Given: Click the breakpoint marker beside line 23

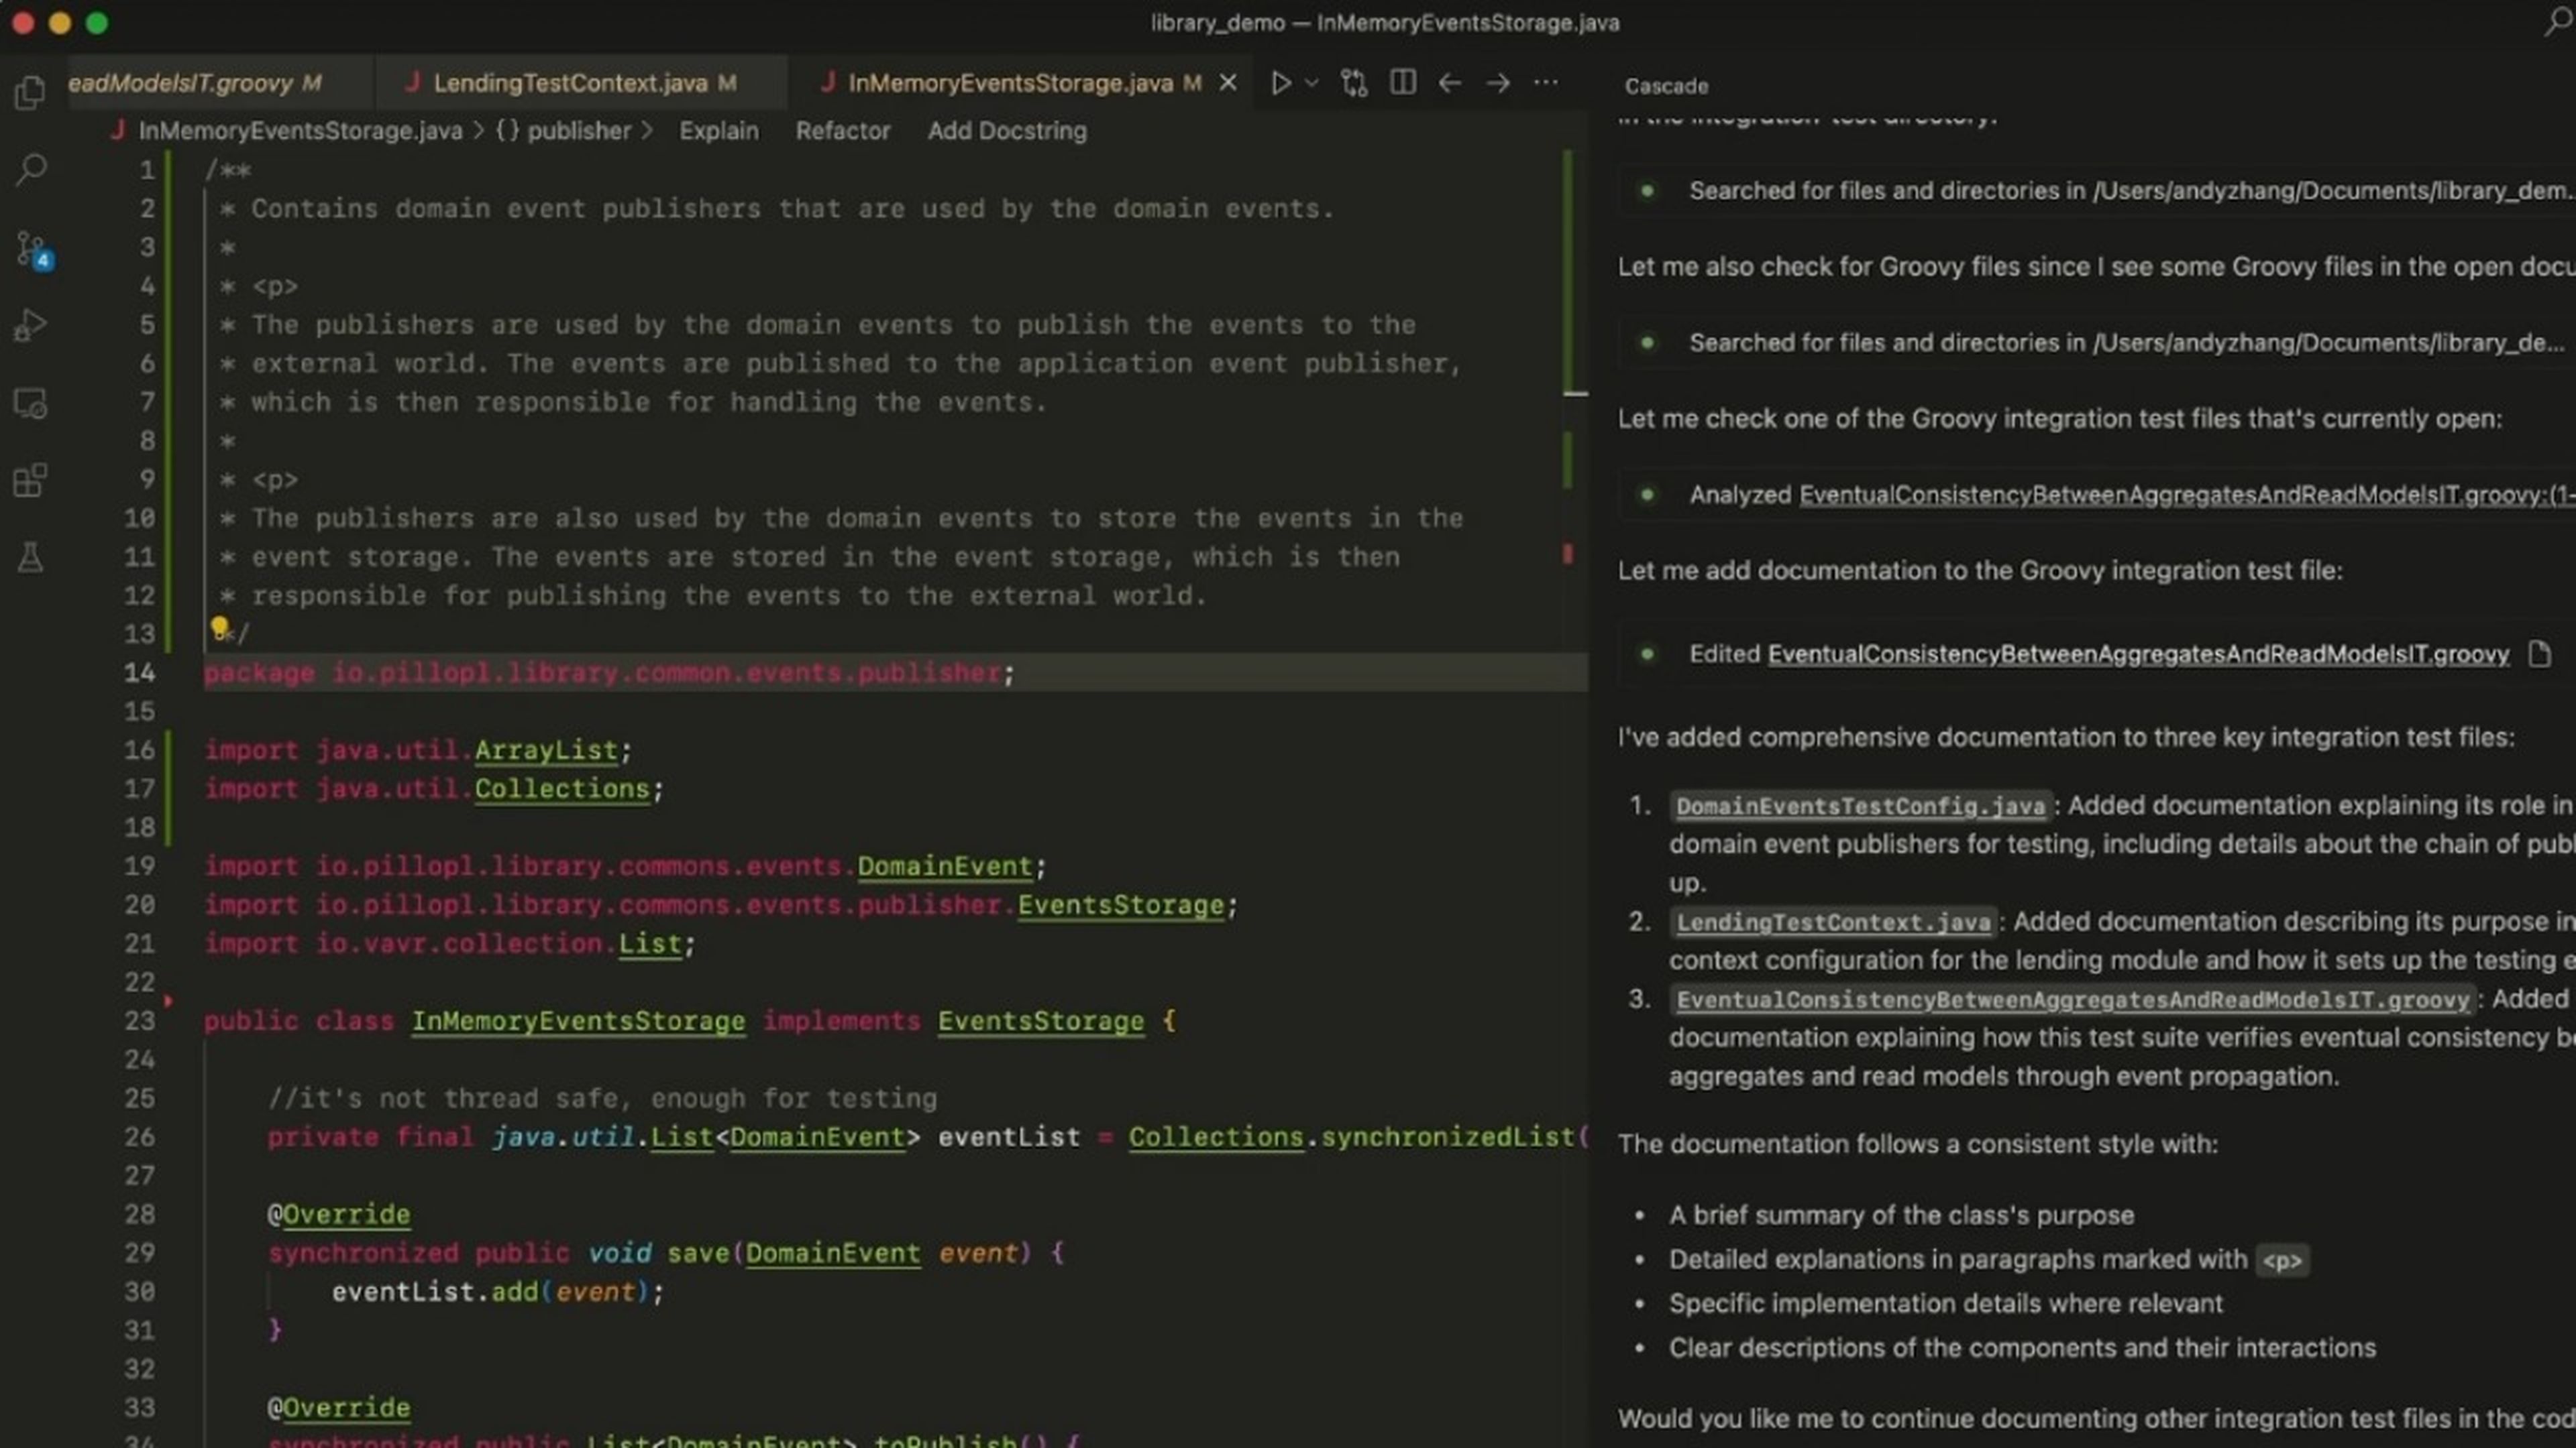Looking at the screenshot, I should 168,1000.
